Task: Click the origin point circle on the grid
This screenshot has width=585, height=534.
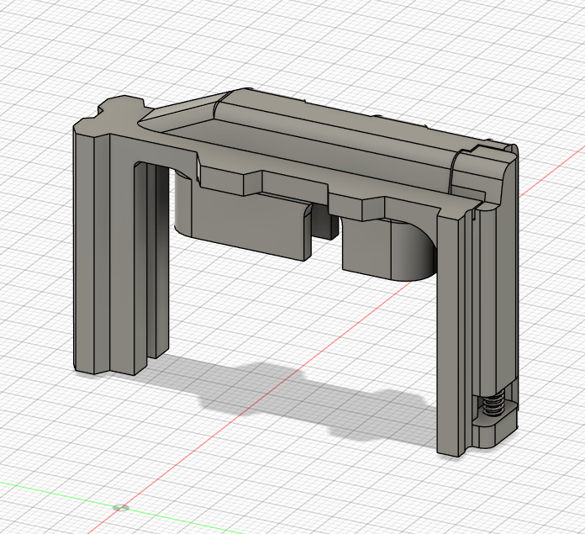Action: click(x=119, y=508)
